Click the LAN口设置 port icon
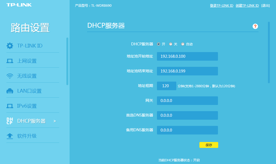The image size is (276, 164). click(10, 91)
